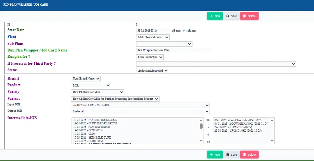Image resolution: width=314 pixels, height=161 pixels.
Task: Open the Variety dropdown Raw Chilled Cow Milk
Action: [x=97, y=92]
